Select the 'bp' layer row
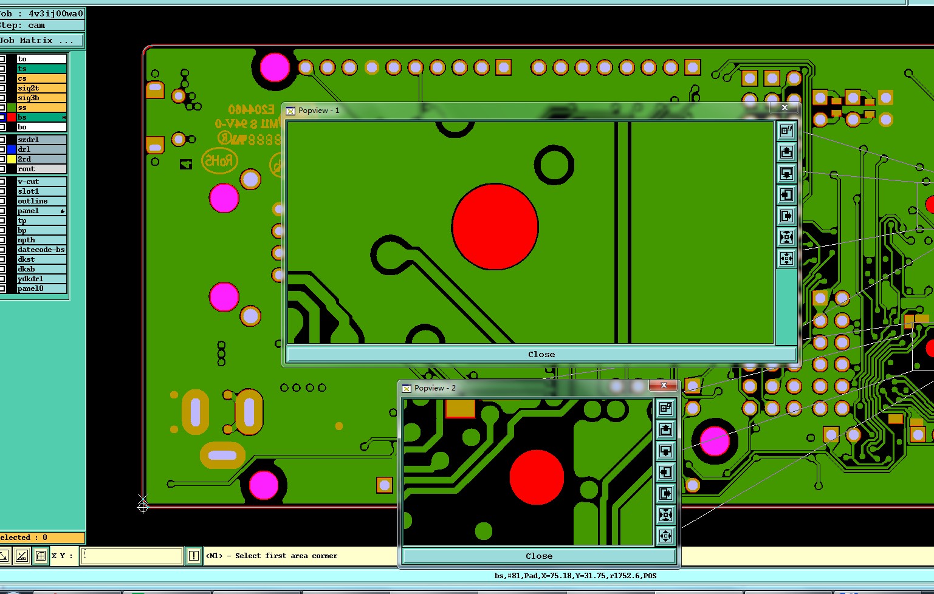Viewport: 934px width, 594px height. (x=41, y=230)
